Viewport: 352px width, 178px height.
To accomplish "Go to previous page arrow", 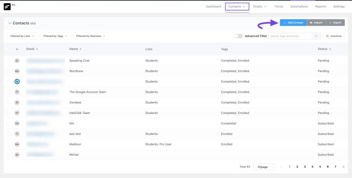I will pos(281,167).
